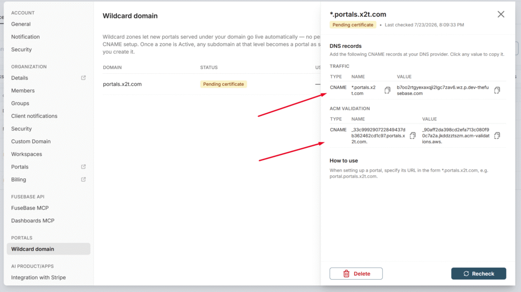Go to Members page
Image resolution: width=521 pixels, height=292 pixels.
tap(23, 90)
